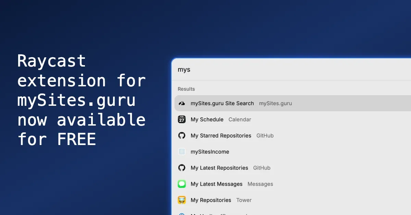The height and width of the screenshot is (215, 411).
Task: Click the green Messages chat bubble icon
Action: point(182,184)
